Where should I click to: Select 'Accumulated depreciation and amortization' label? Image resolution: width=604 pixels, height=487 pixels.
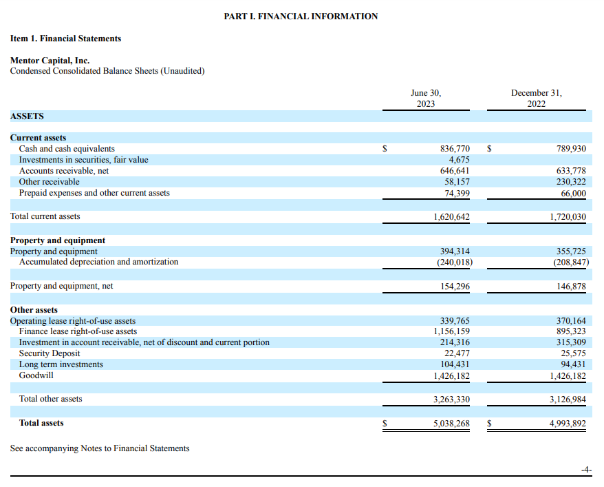tap(98, 262)
